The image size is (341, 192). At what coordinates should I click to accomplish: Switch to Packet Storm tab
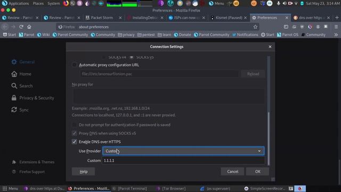tap(103, 18)
